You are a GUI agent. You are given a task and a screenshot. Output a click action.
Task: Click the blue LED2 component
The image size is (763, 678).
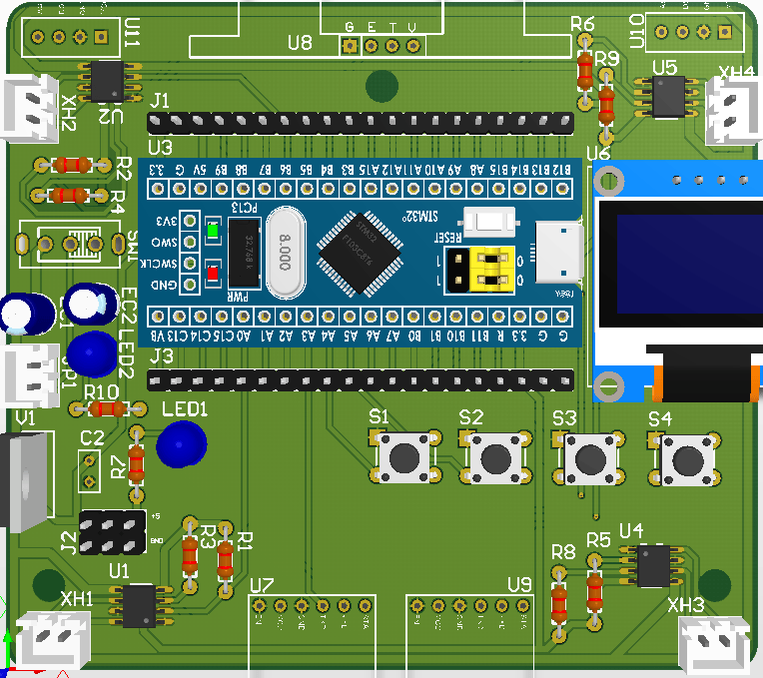coord(92,354)
